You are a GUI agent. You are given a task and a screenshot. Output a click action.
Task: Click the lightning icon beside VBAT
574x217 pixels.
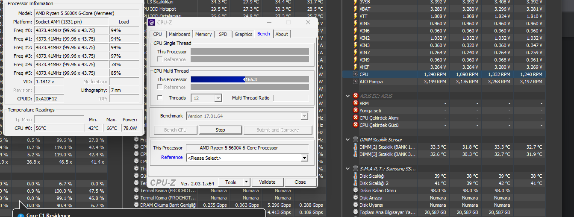355,9
